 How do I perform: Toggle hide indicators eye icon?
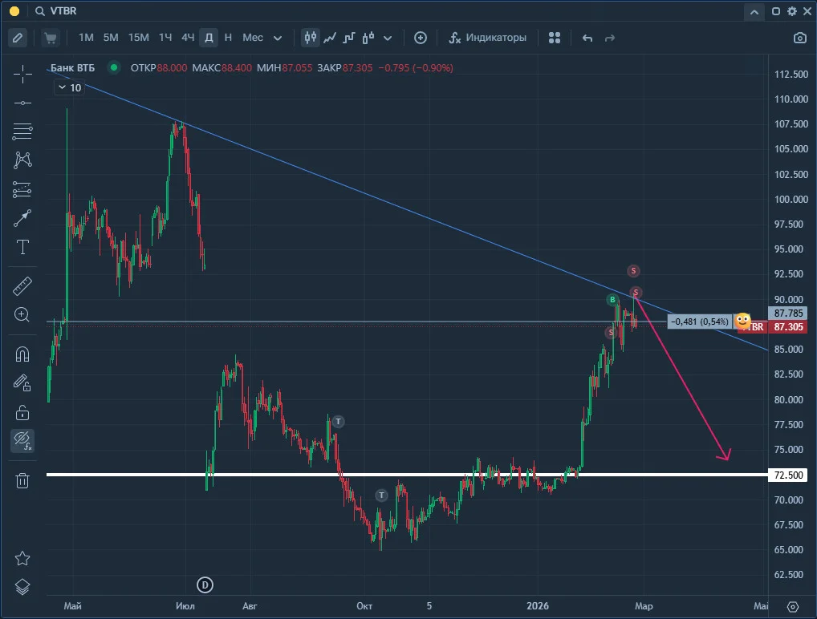pos(22,441)
